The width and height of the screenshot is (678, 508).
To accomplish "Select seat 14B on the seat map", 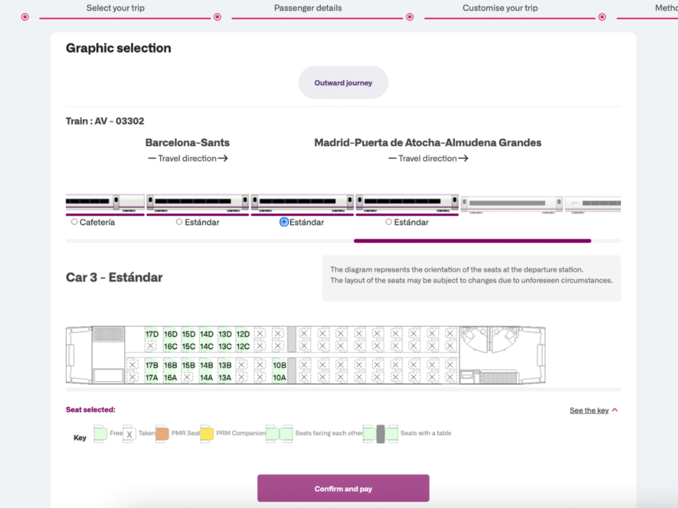I will (x=207, y=365).
